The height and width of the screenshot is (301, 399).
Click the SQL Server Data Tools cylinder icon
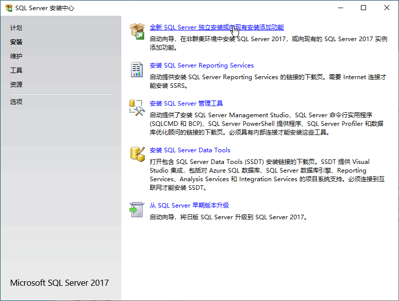[x=138, y=154]
